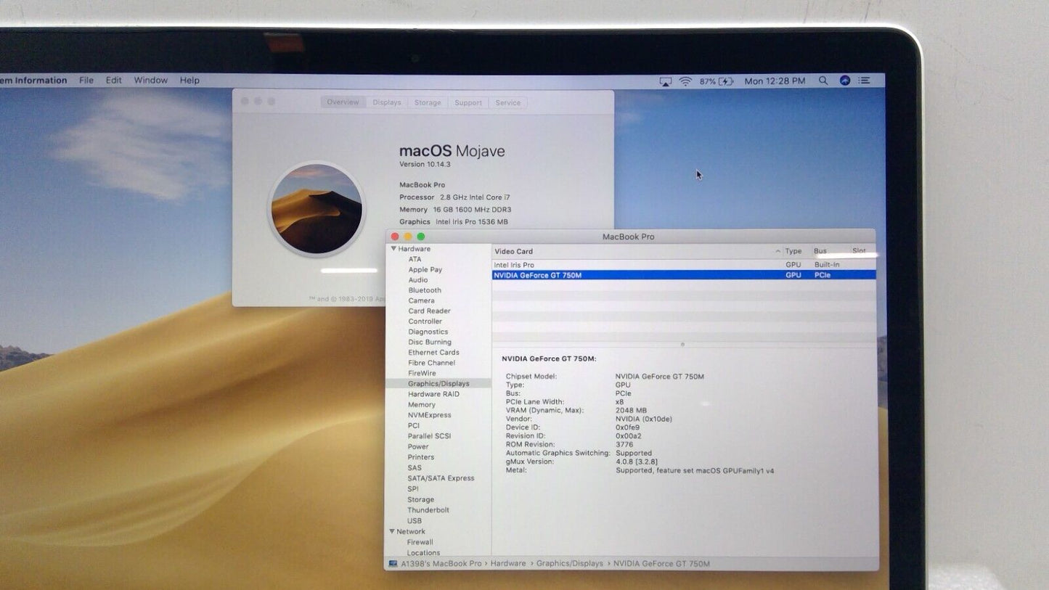Open the Notification Center icon
1049x590 pixels.
pyautogui.click(x=864, y=81)
